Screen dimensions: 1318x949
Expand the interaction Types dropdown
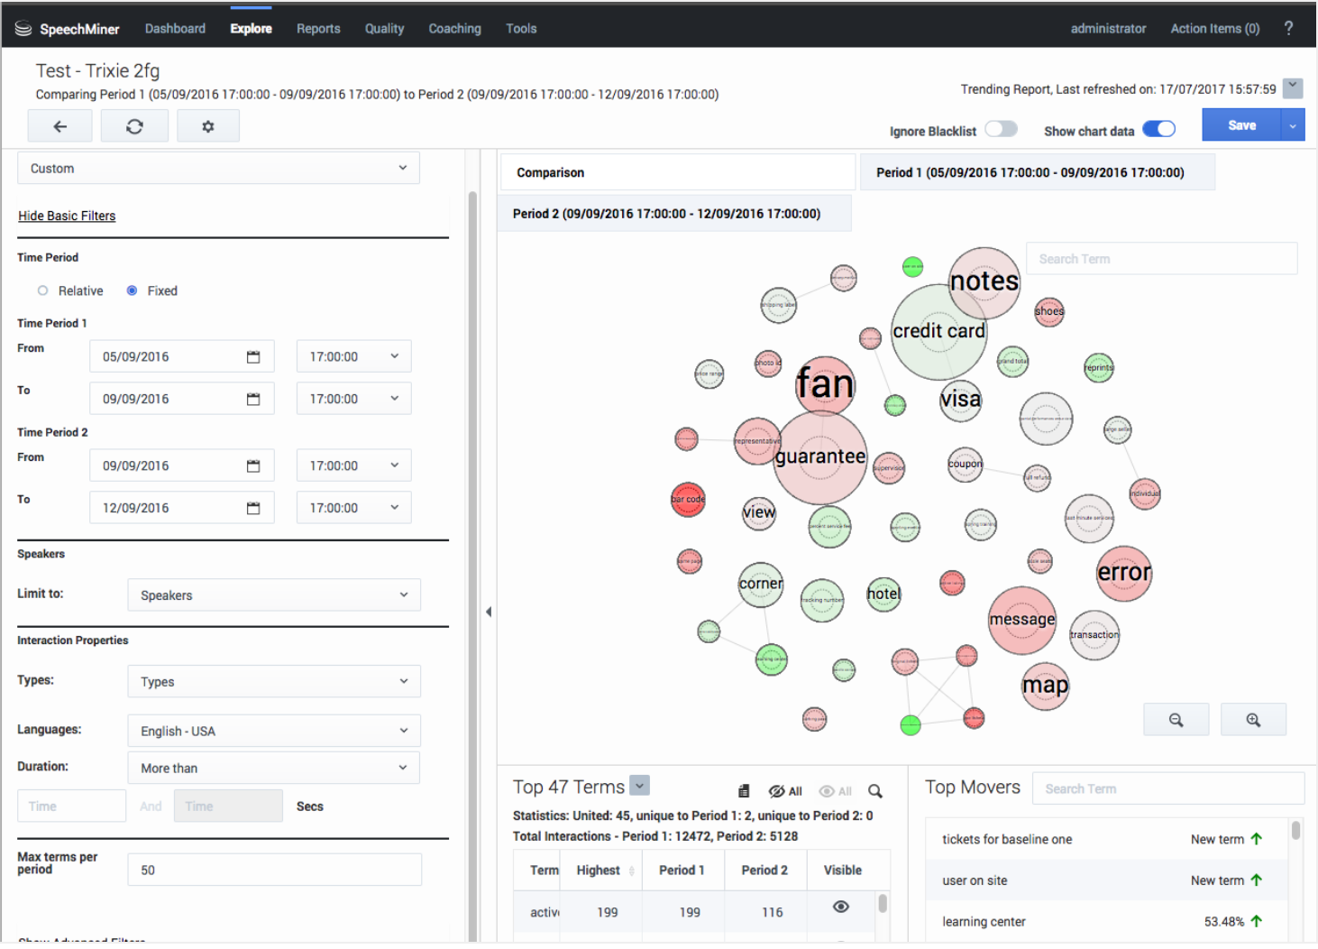[x=274, y=682]
